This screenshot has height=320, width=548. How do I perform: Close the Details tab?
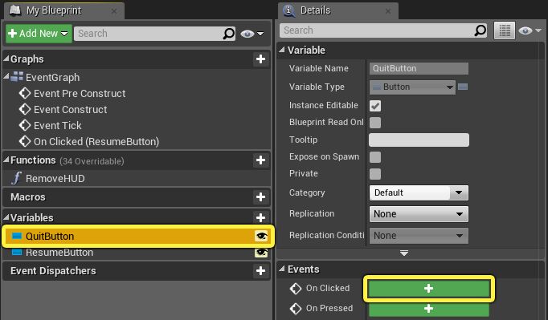pos(388,11)
